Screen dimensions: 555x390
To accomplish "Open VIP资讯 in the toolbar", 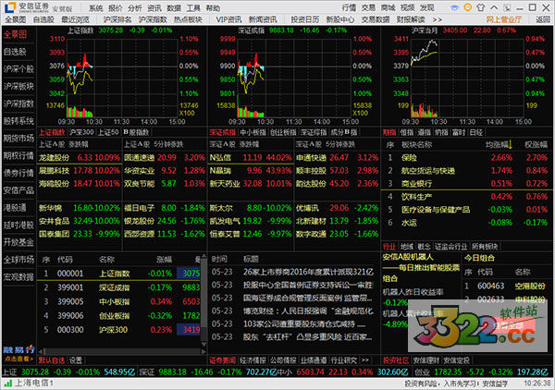I will click(228, 19).
